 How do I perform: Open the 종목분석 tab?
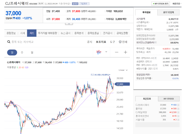pos(79,33)
